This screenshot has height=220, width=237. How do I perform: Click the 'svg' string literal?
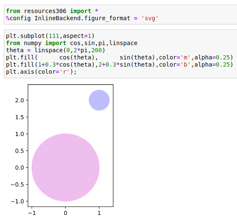point(150,18)
